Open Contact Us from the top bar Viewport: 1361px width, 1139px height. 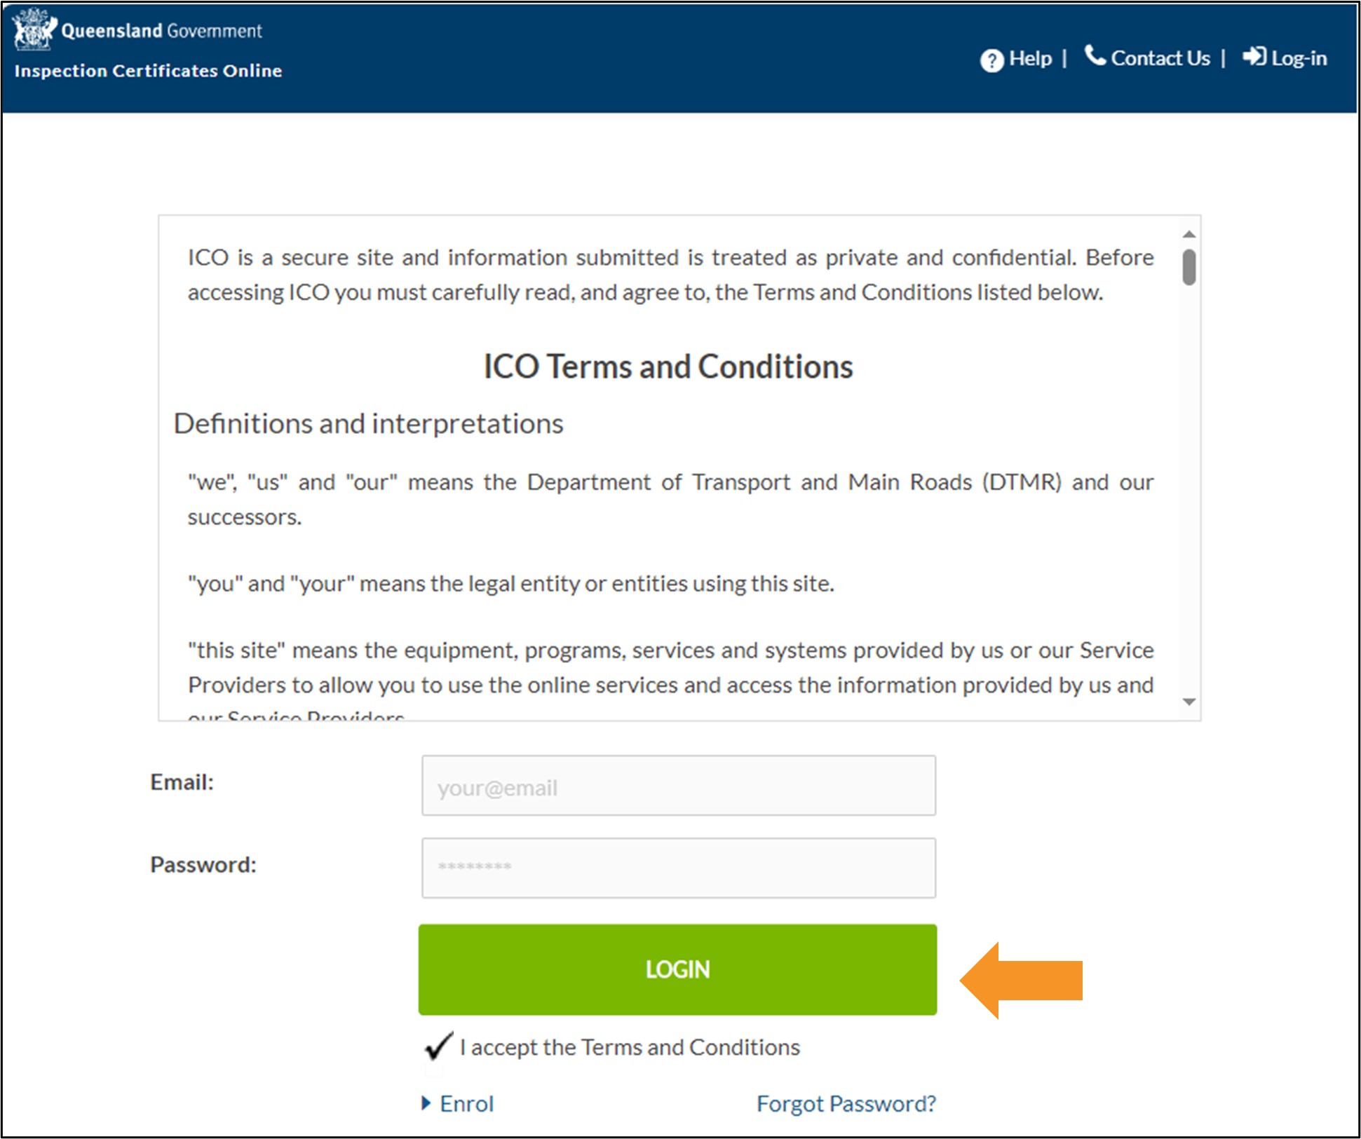tap(1160, 57)
